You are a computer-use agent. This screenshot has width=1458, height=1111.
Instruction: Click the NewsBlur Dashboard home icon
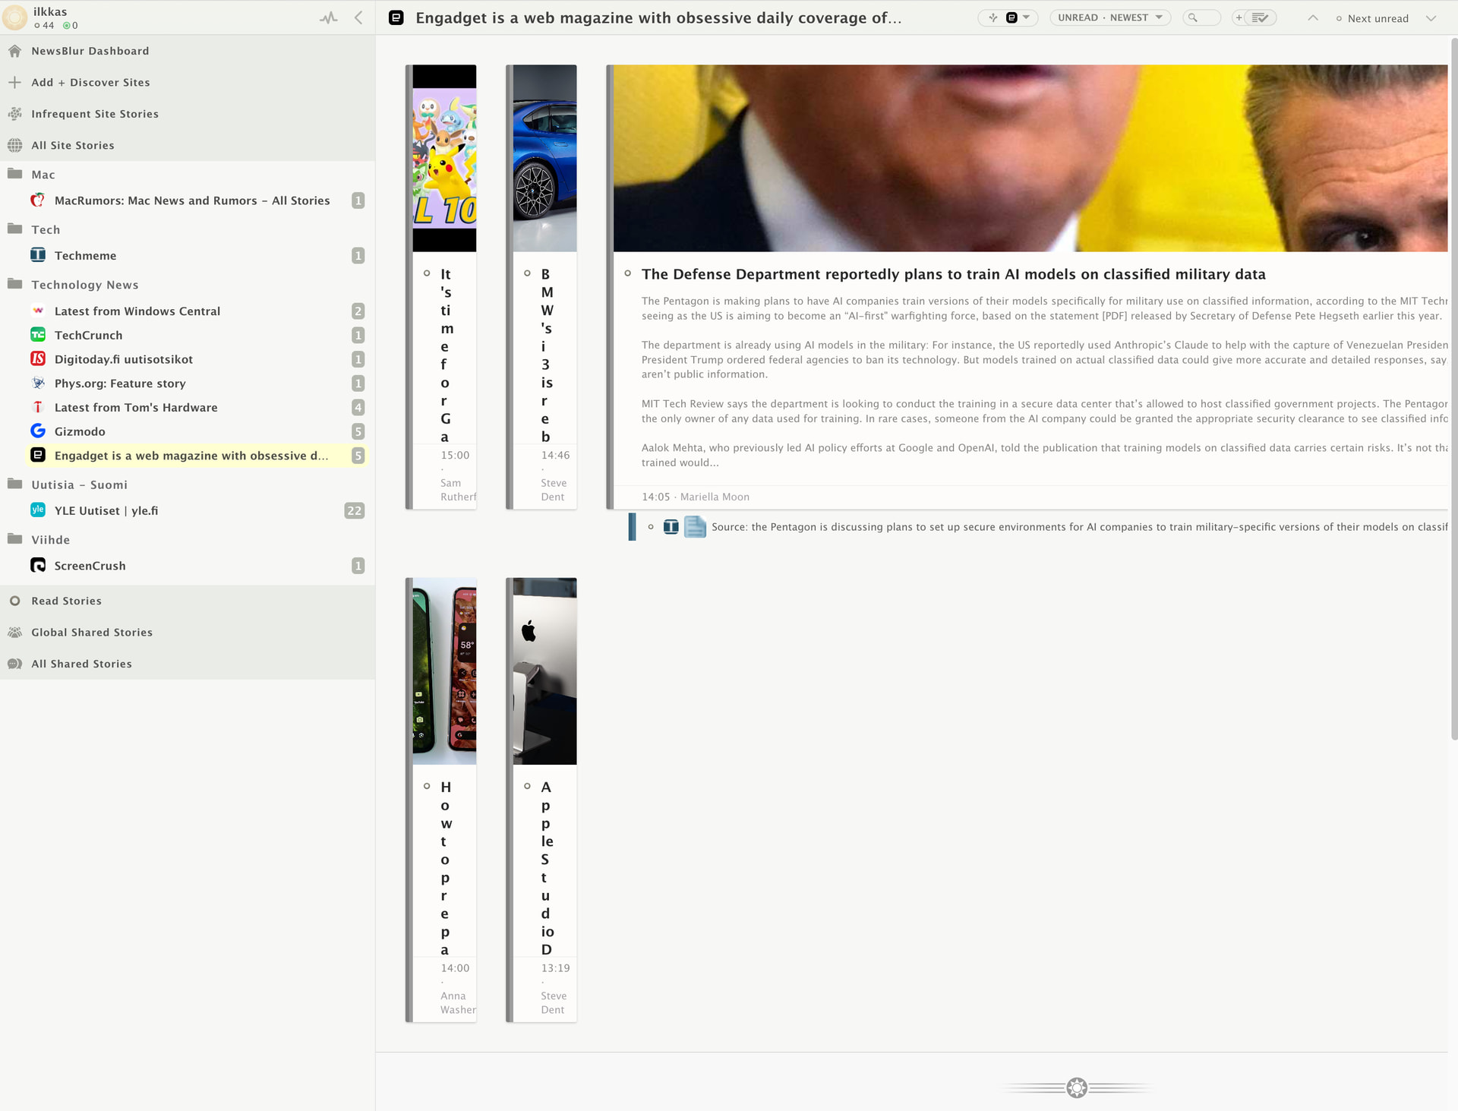[x=14, y=51]
